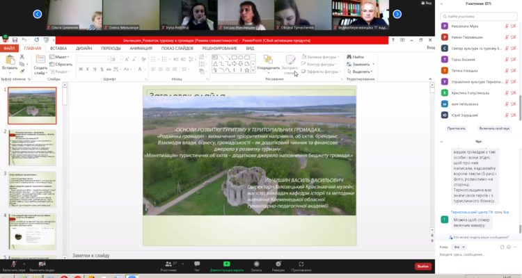The image size is (522, 278).
Task: Select slide 3 thumbnail
Action: click(x=32, y=190)
